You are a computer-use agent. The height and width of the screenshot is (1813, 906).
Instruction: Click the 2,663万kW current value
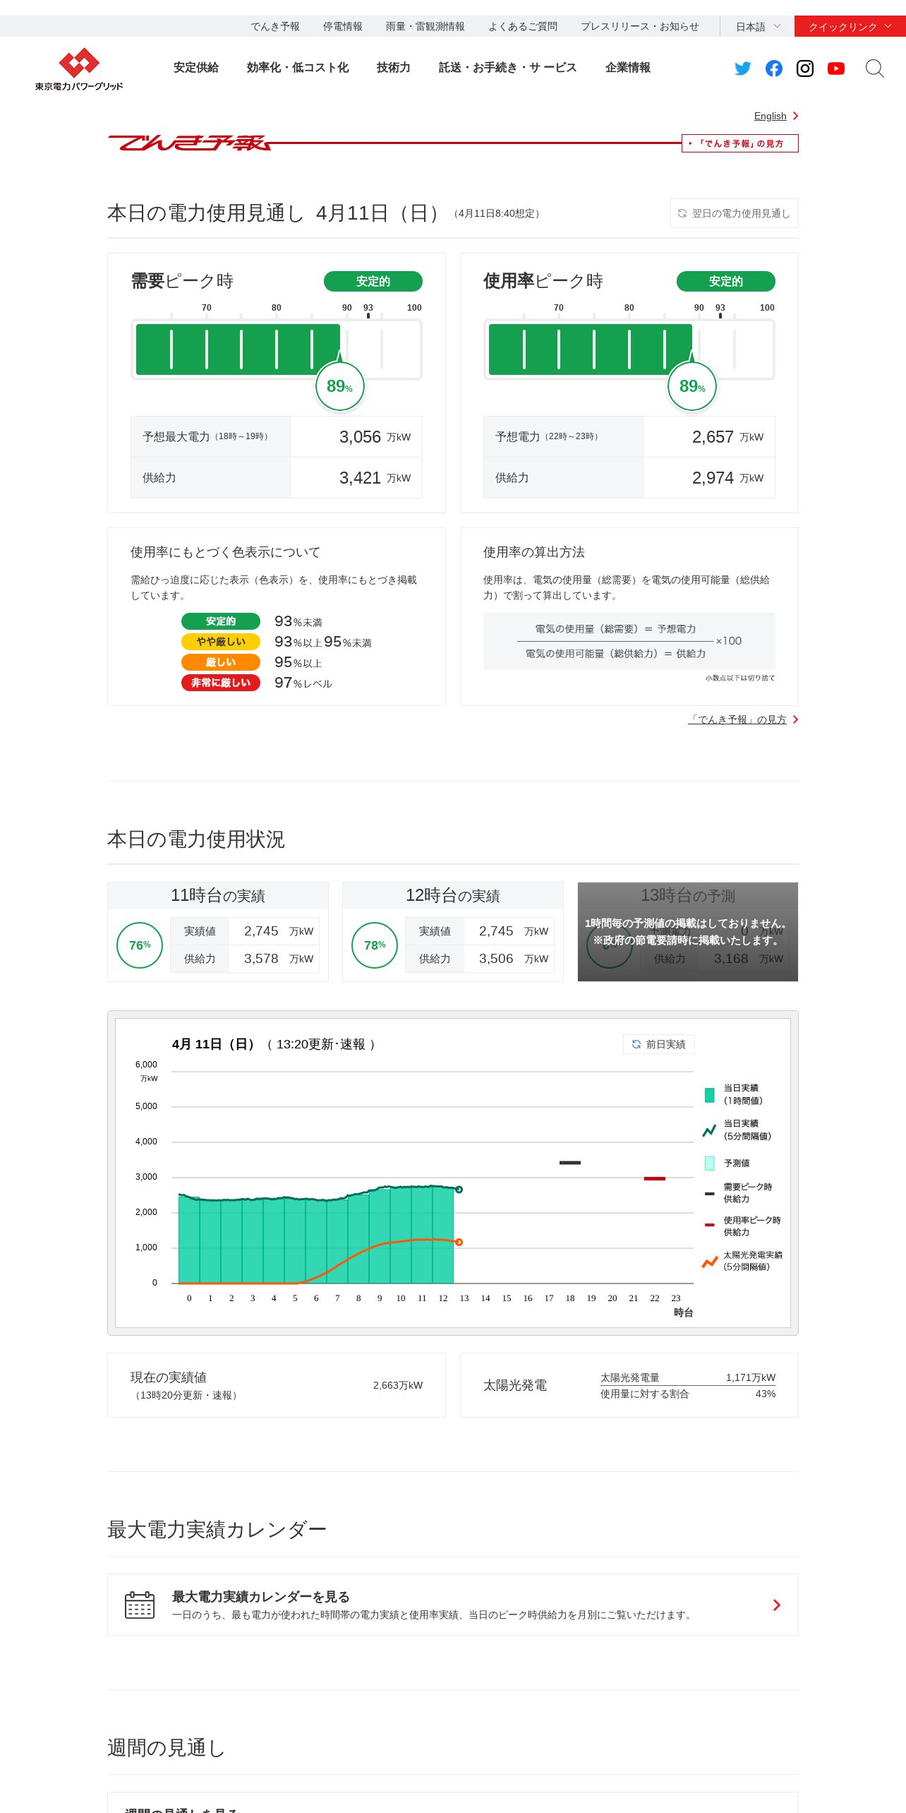(398, 1385)
